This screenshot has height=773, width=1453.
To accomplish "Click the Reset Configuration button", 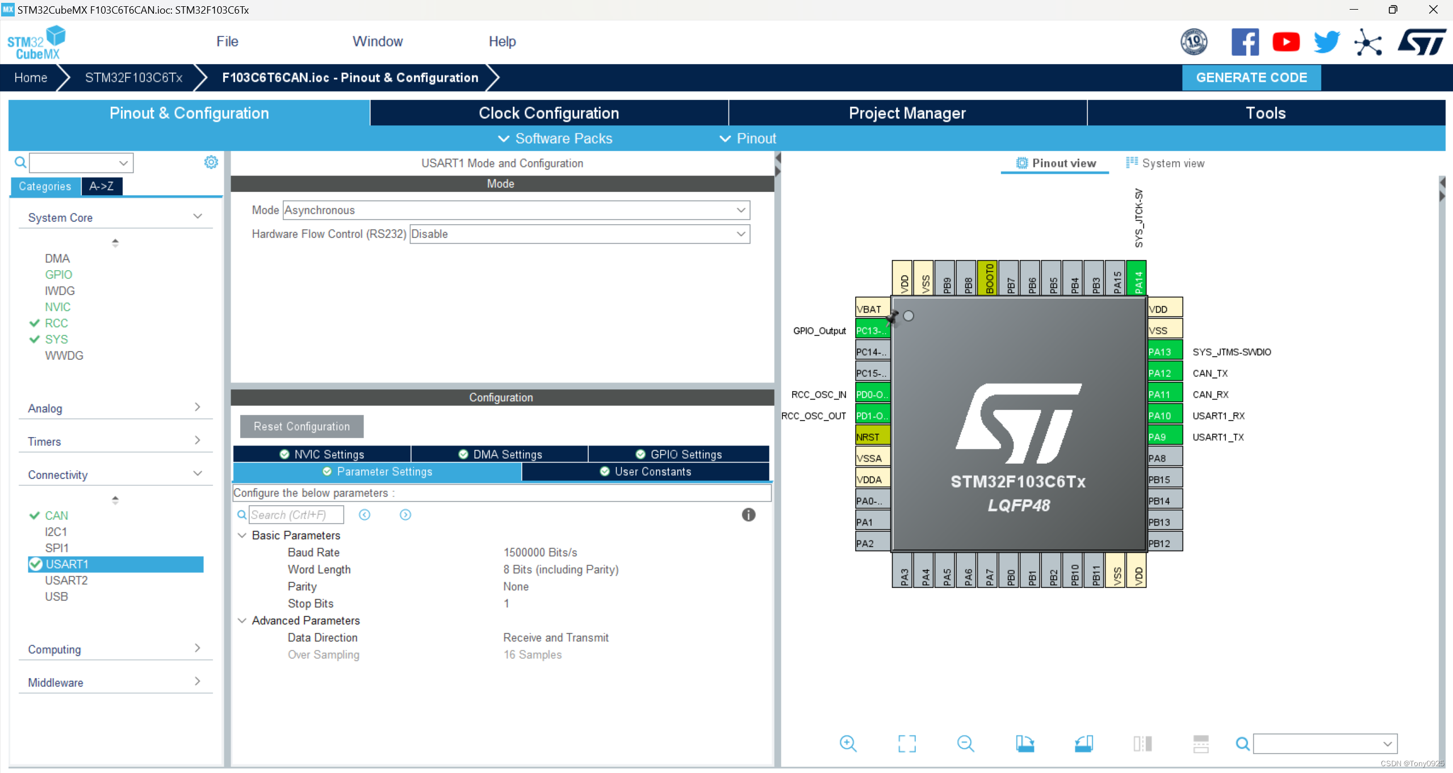I will 302,426.
